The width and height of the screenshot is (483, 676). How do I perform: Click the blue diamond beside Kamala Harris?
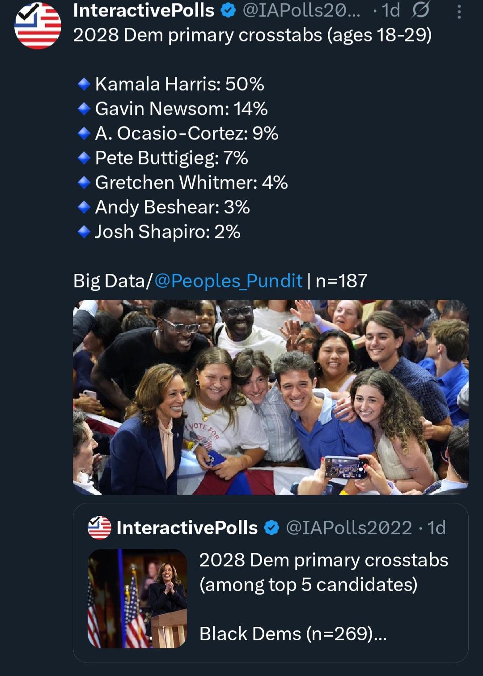pos(84,84)
